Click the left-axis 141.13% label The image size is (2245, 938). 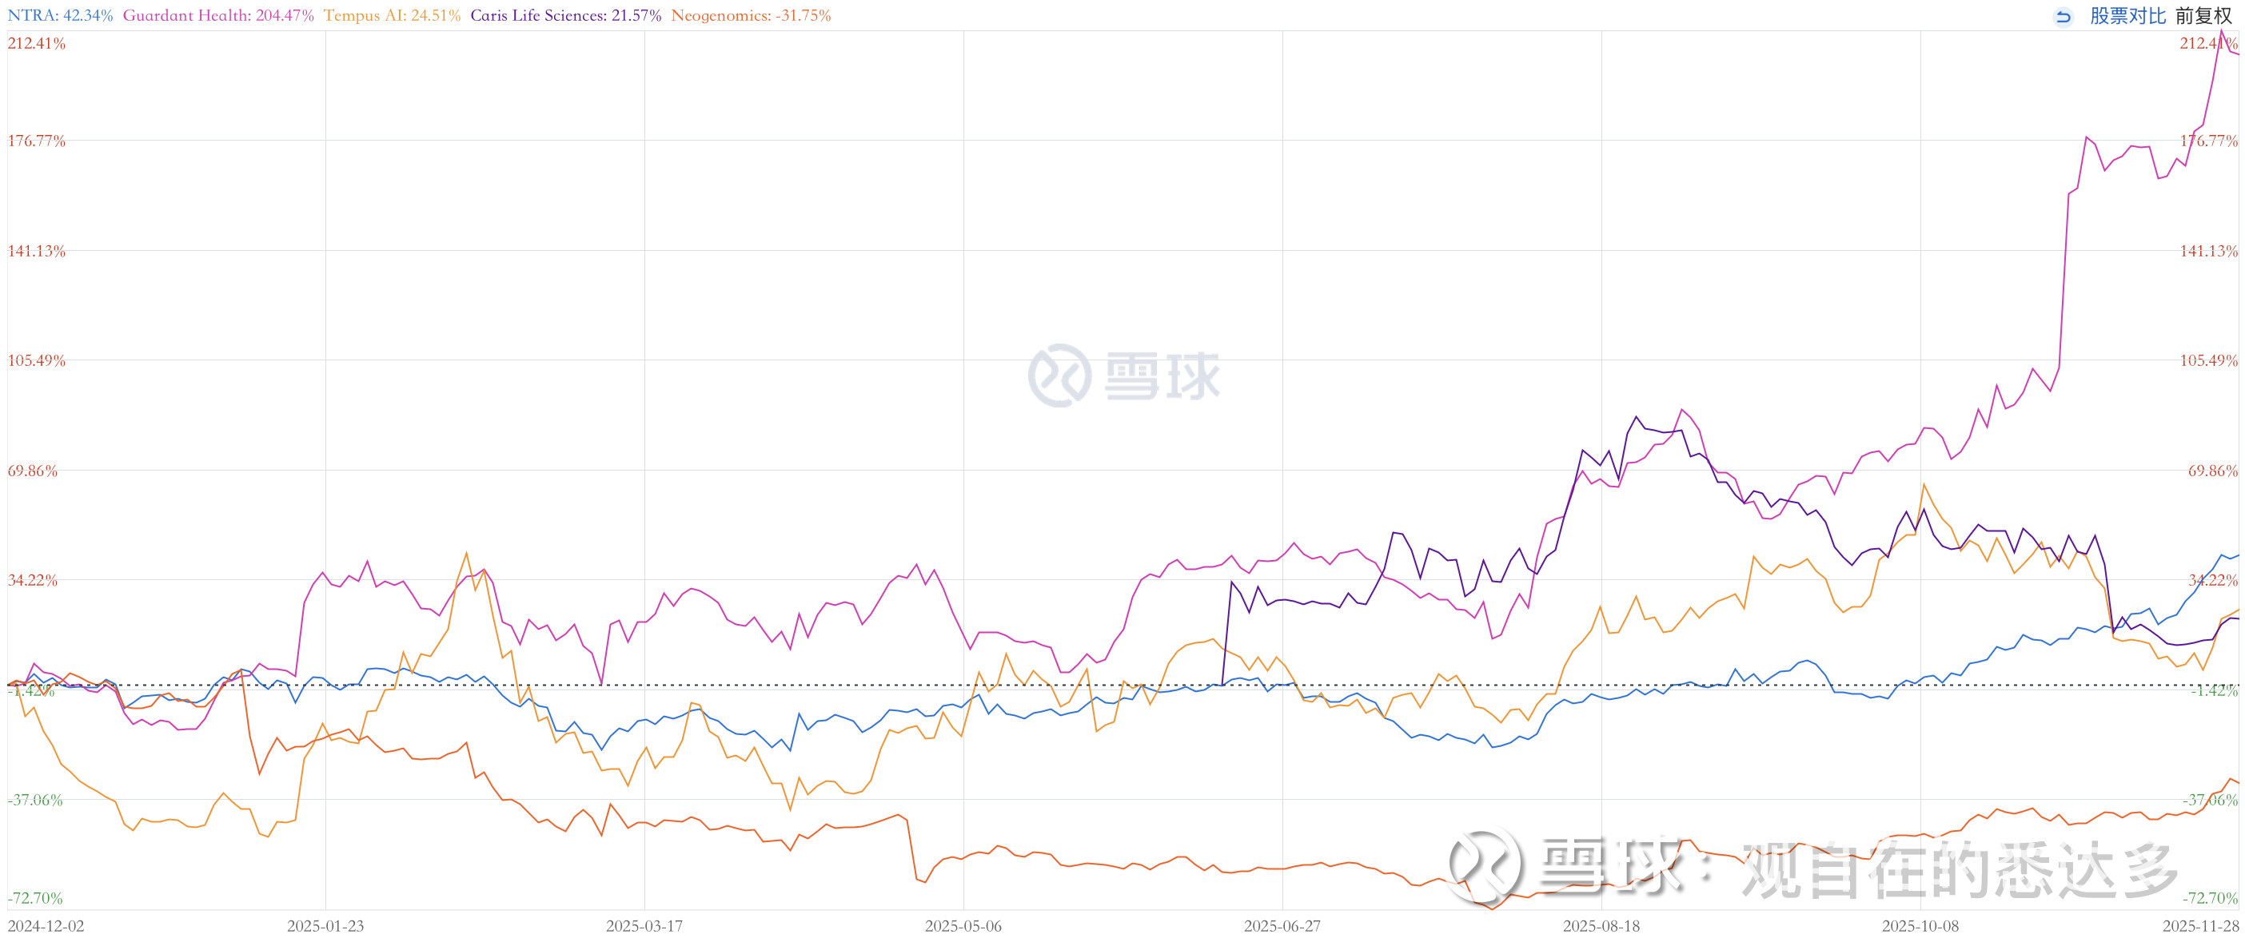[x=37, y=251]
